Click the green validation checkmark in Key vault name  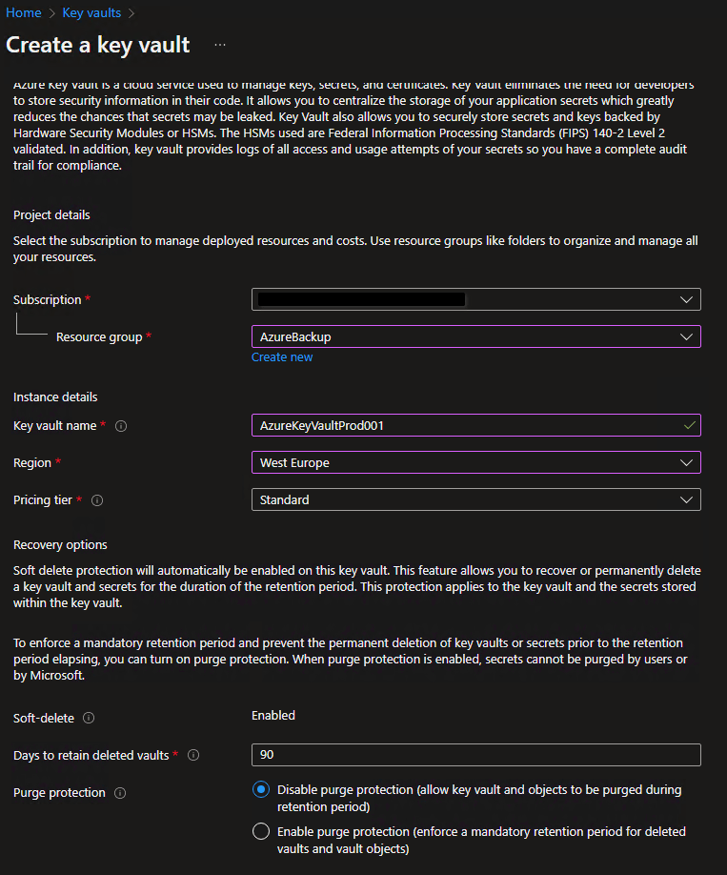[x=689, y=426]
